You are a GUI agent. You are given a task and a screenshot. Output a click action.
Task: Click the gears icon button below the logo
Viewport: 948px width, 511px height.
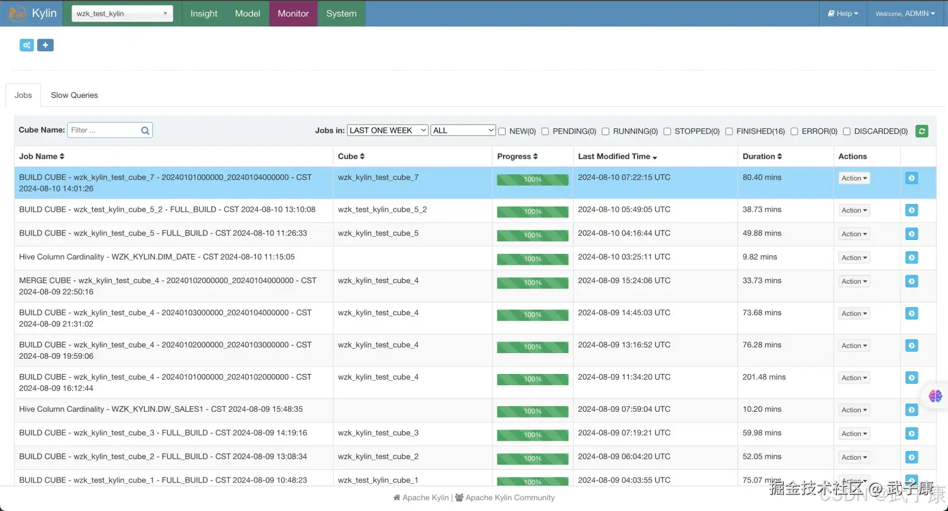click(x=27, y=45)
